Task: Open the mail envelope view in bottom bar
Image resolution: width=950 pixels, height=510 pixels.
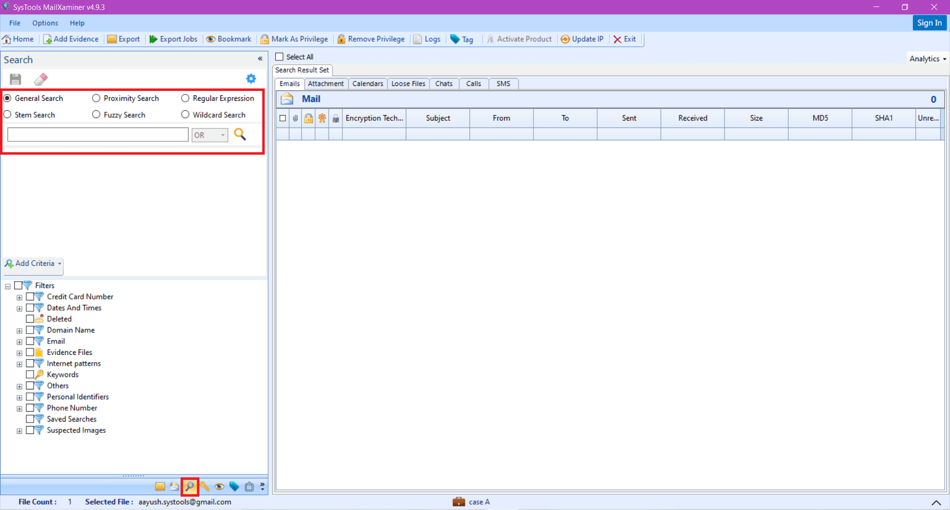Action: pos(160,487)
